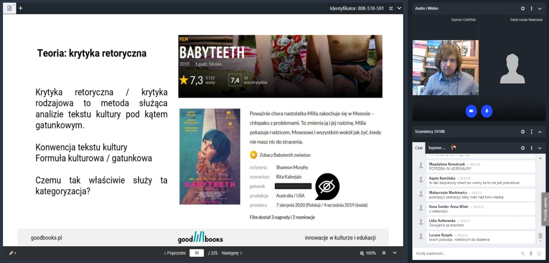Go to previous slide with Poprzedni
The width and height of the screenshot is (549, 263).
pyautogui.click(x=175, y=253)
